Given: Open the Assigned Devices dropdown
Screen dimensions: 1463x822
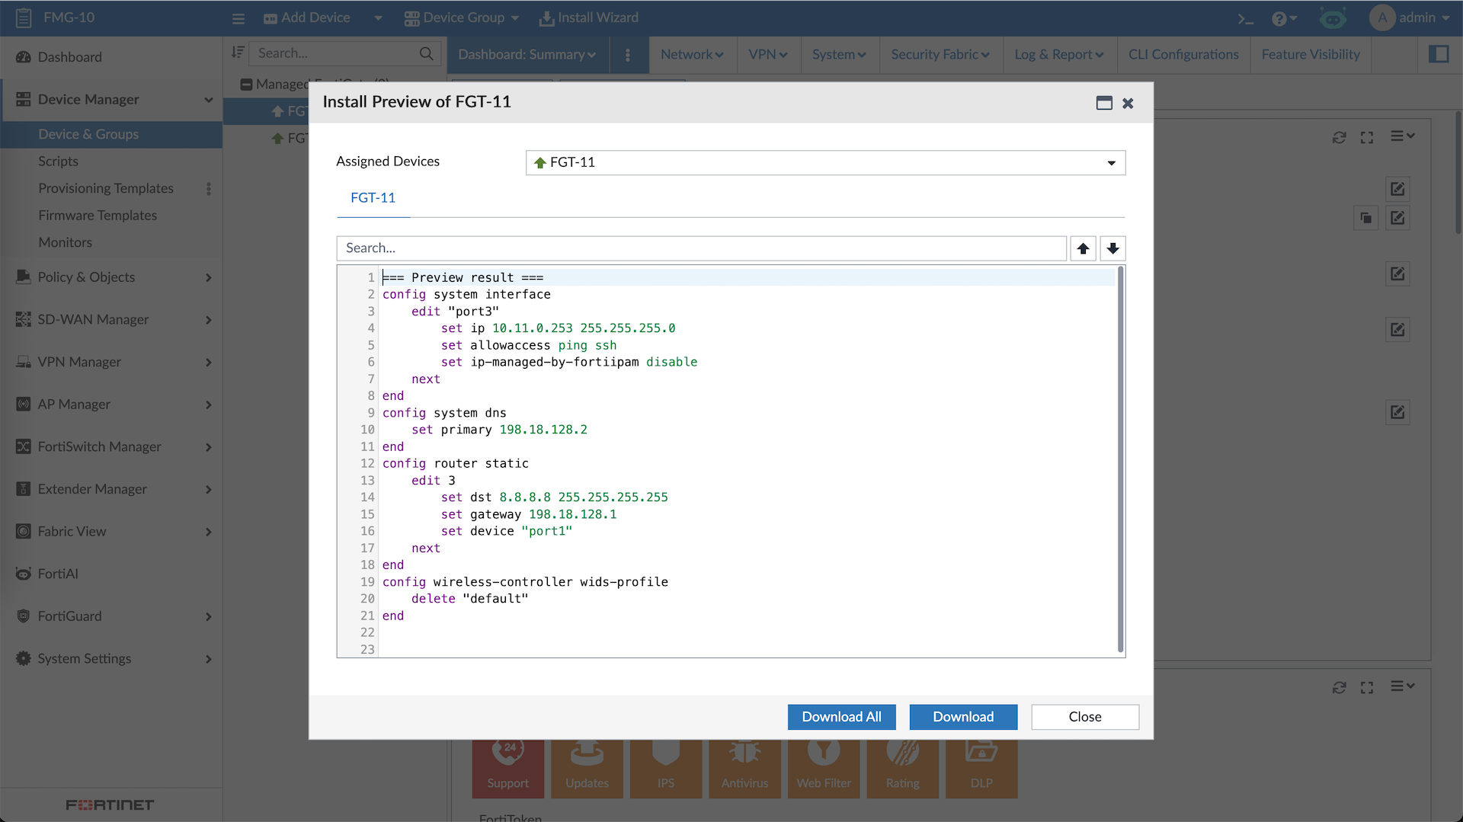Looking at the screenshot, I should (x=825, y=162).
